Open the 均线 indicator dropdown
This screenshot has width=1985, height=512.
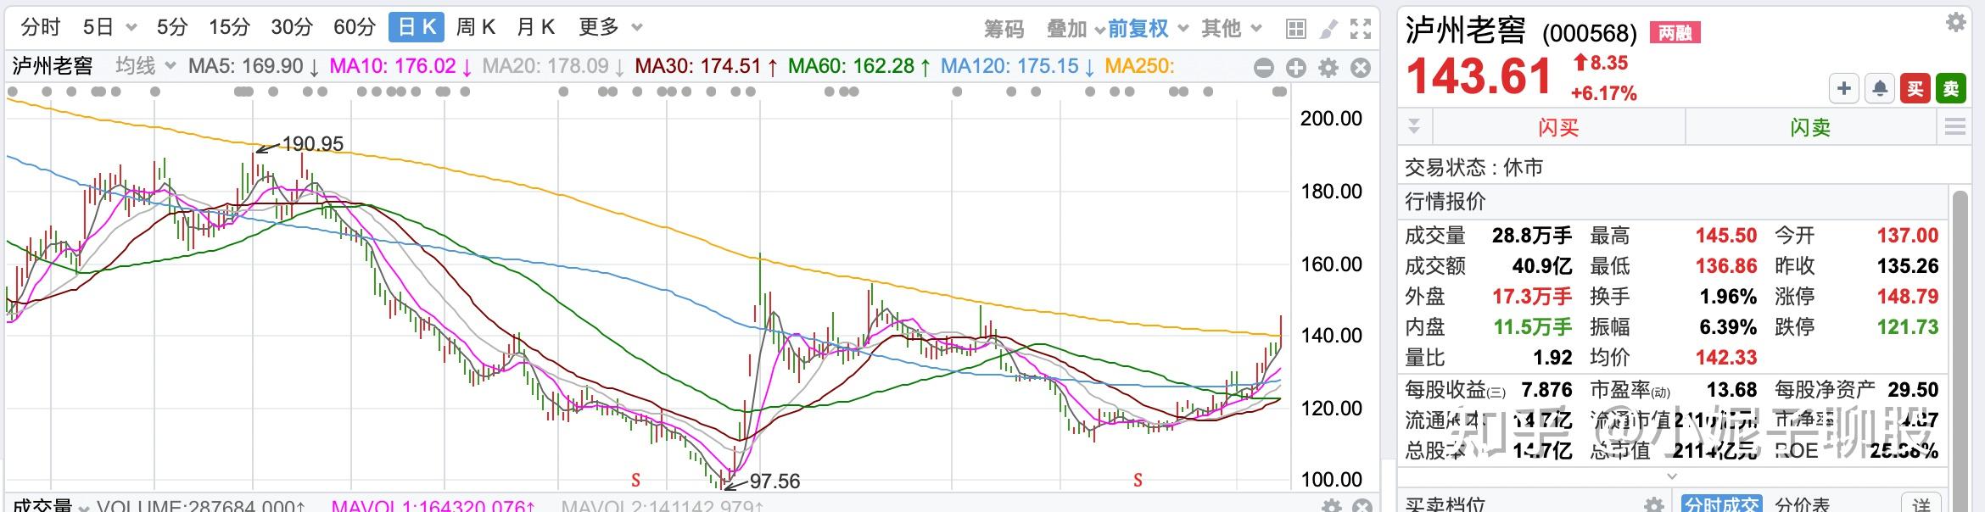[145, 66]
